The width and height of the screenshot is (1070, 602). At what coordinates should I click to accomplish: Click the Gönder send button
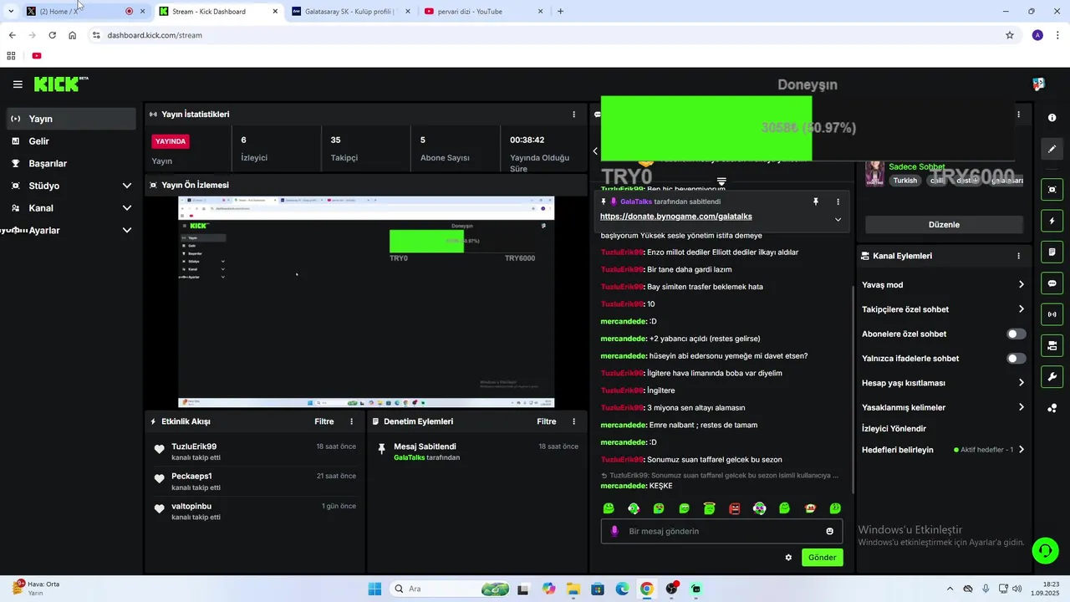822,558
